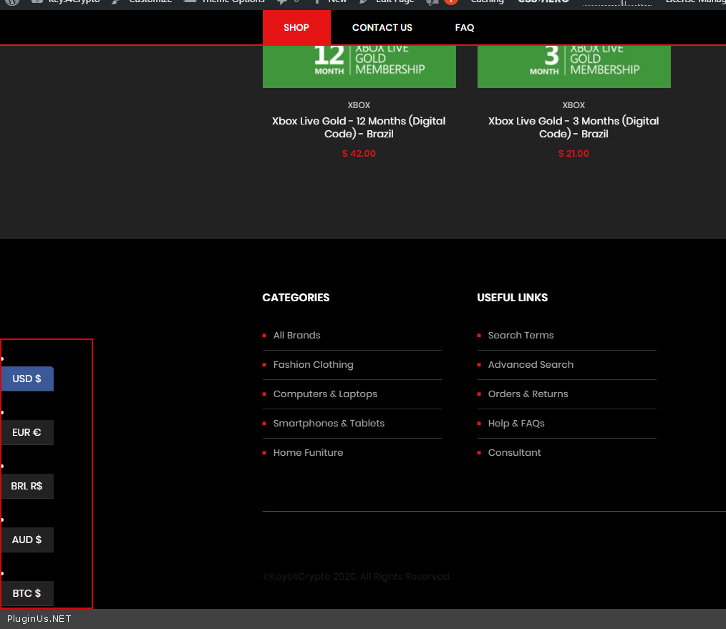The height and width of the screenshot is (629, 726).
Task: Switch currency to BRL R$
Action: pos(27,486)
